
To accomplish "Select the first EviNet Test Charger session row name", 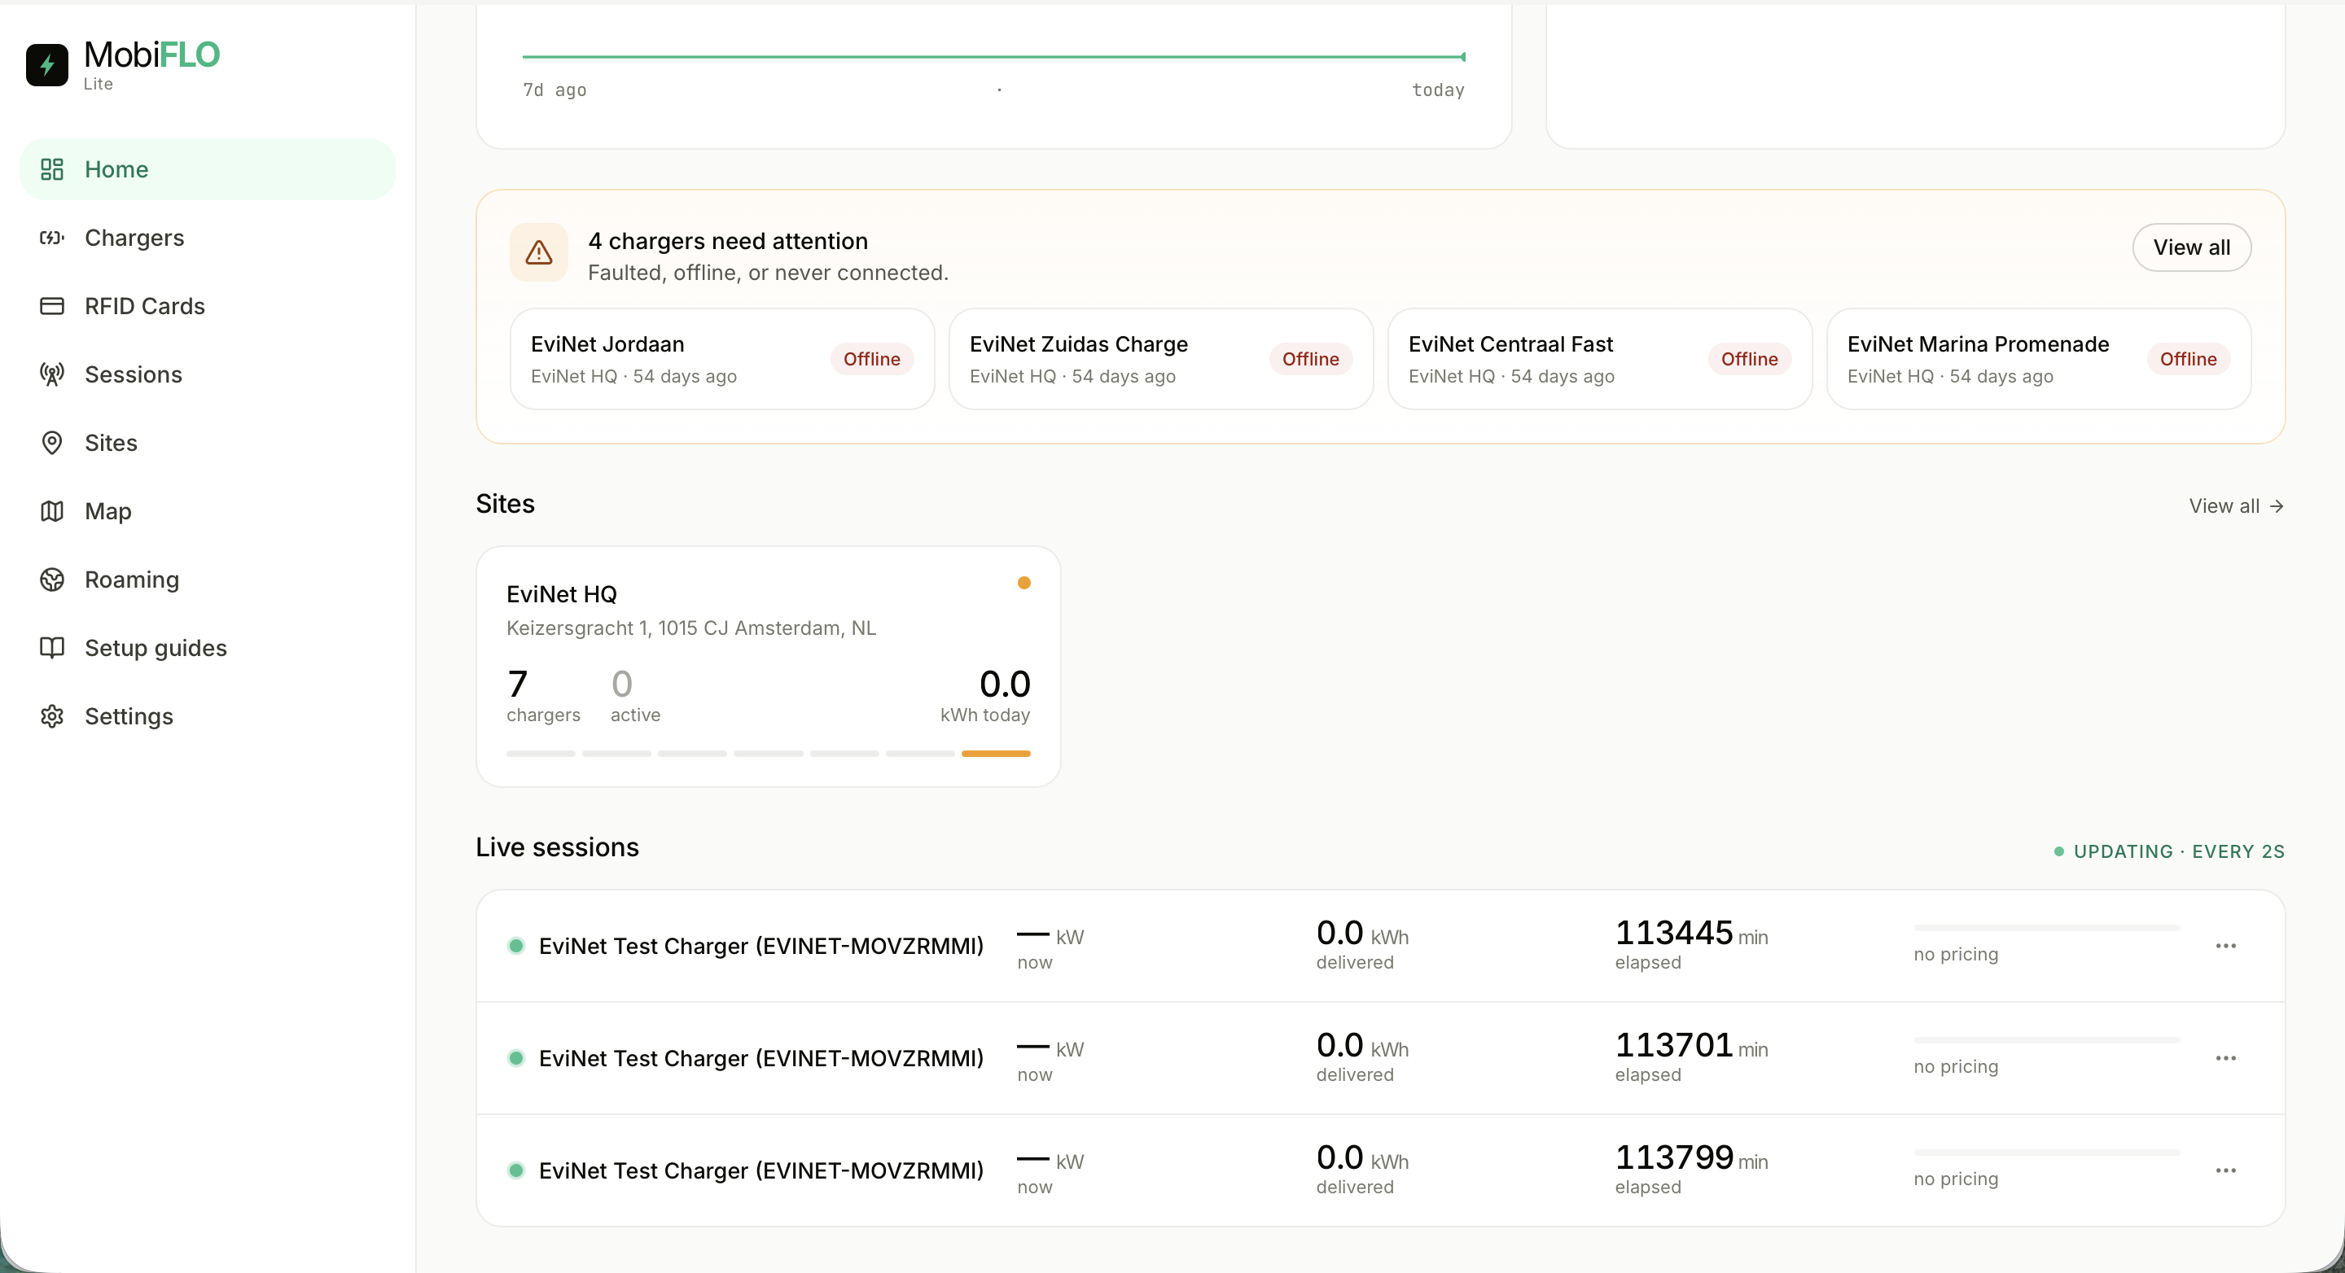I will (761, 946).
